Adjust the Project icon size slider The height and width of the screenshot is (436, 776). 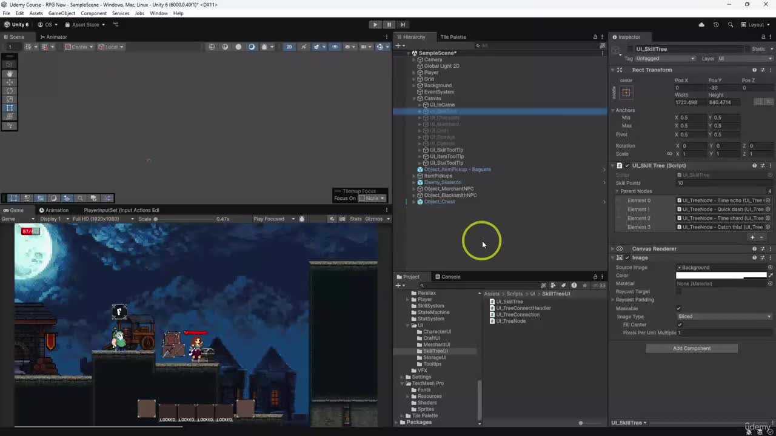(581, 423)
